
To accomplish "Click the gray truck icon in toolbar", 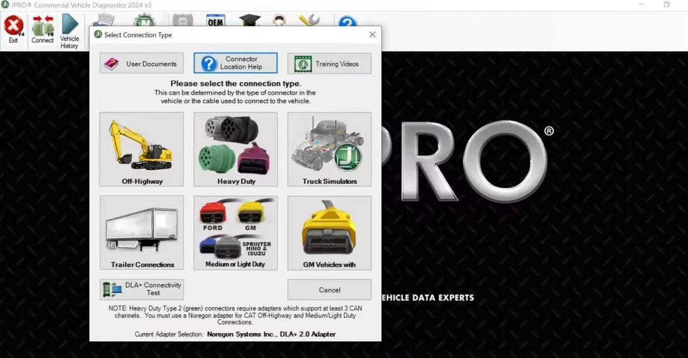I will [x=182, y=20].
